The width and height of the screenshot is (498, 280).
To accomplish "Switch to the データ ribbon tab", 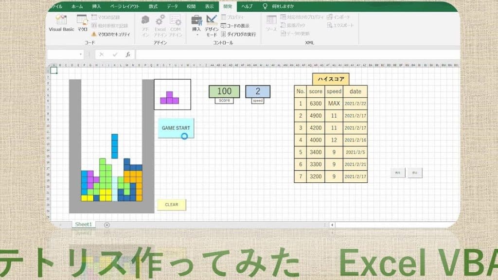I will coord(172,6).
